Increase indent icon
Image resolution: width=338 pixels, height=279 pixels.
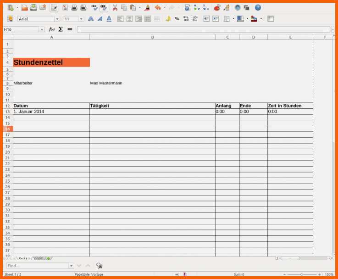tap(216, 19)
